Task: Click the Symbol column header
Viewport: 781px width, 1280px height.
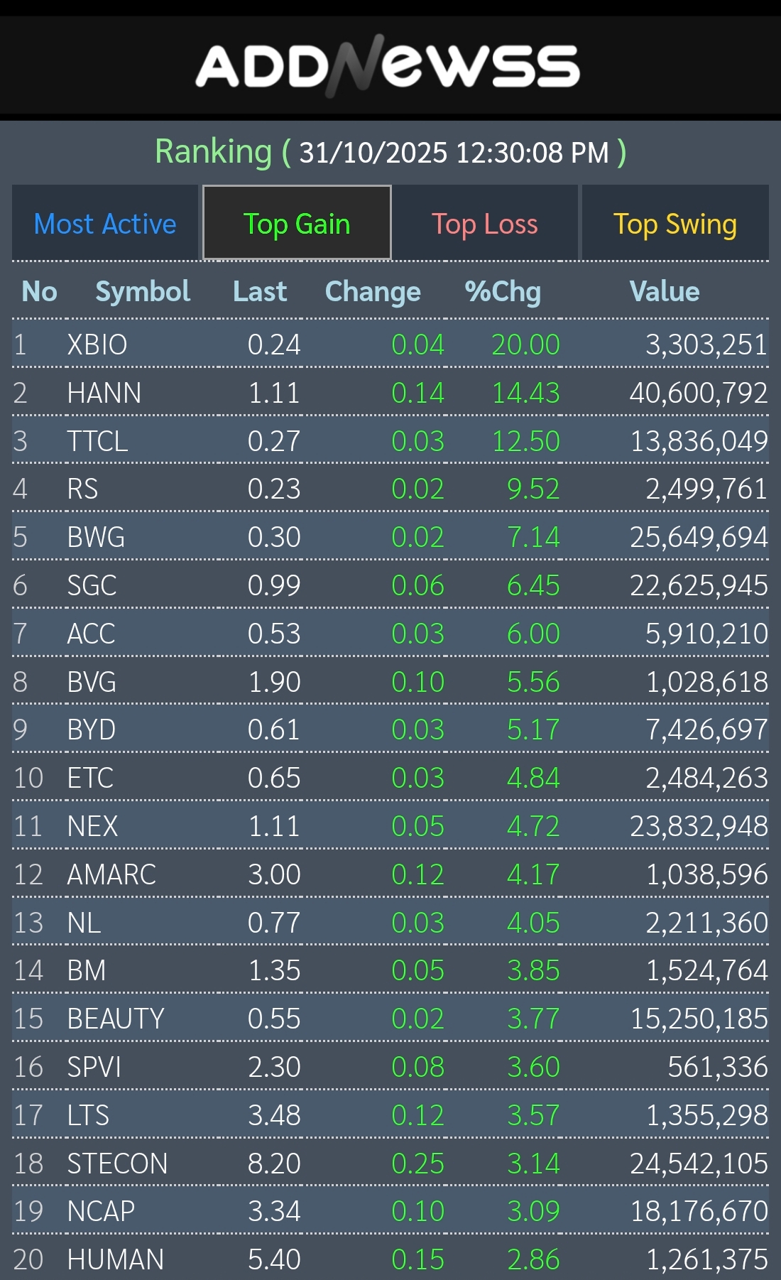Action: [143, 291]
